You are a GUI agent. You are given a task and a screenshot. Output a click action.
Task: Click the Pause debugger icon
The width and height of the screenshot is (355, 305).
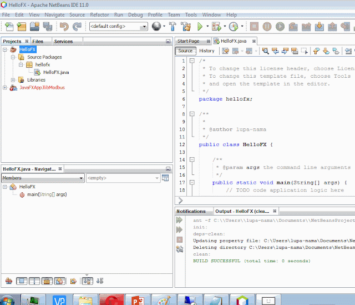[267, 26]
